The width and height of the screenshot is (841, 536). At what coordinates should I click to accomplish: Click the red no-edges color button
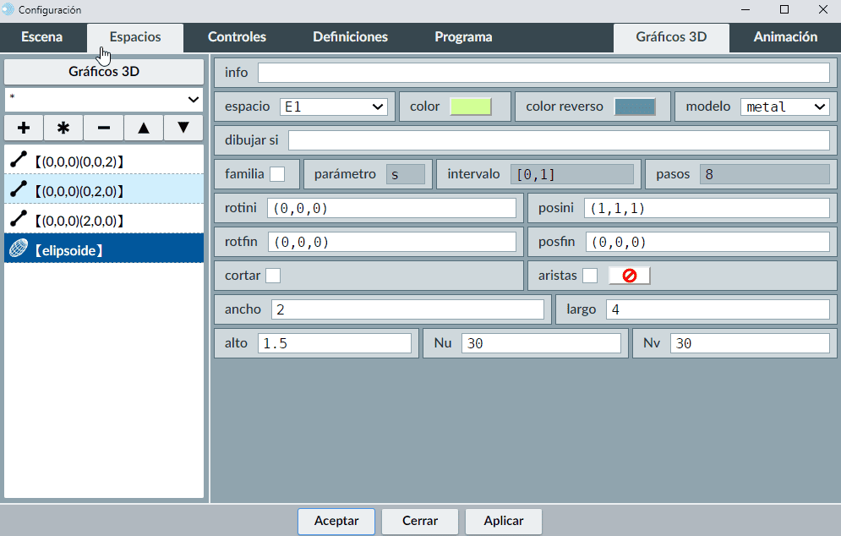(629, 276)
